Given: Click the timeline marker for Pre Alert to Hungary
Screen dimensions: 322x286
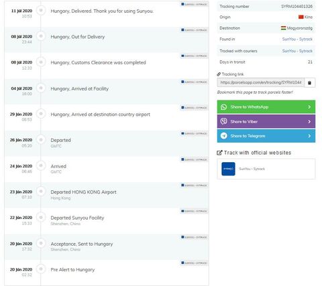Looking at the screenshot, I should pos(41,269).
